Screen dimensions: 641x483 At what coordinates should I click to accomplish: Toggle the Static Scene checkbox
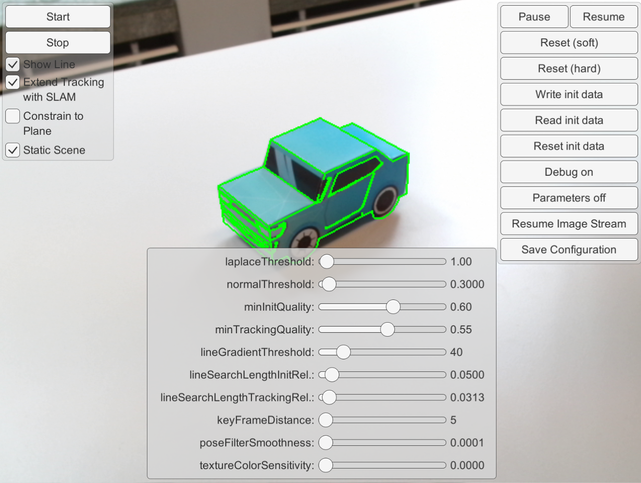click(13, 150)
